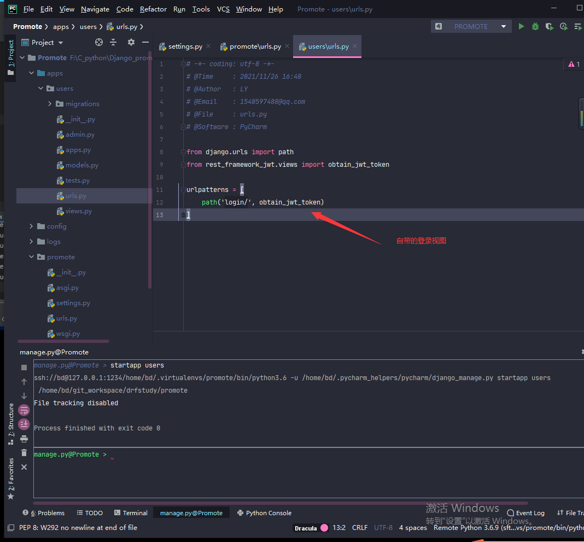Screen dimensions: 584x542
Task: Click CRLF line separator in status bar
Action: pyautogui.click(x=359, y=528)
